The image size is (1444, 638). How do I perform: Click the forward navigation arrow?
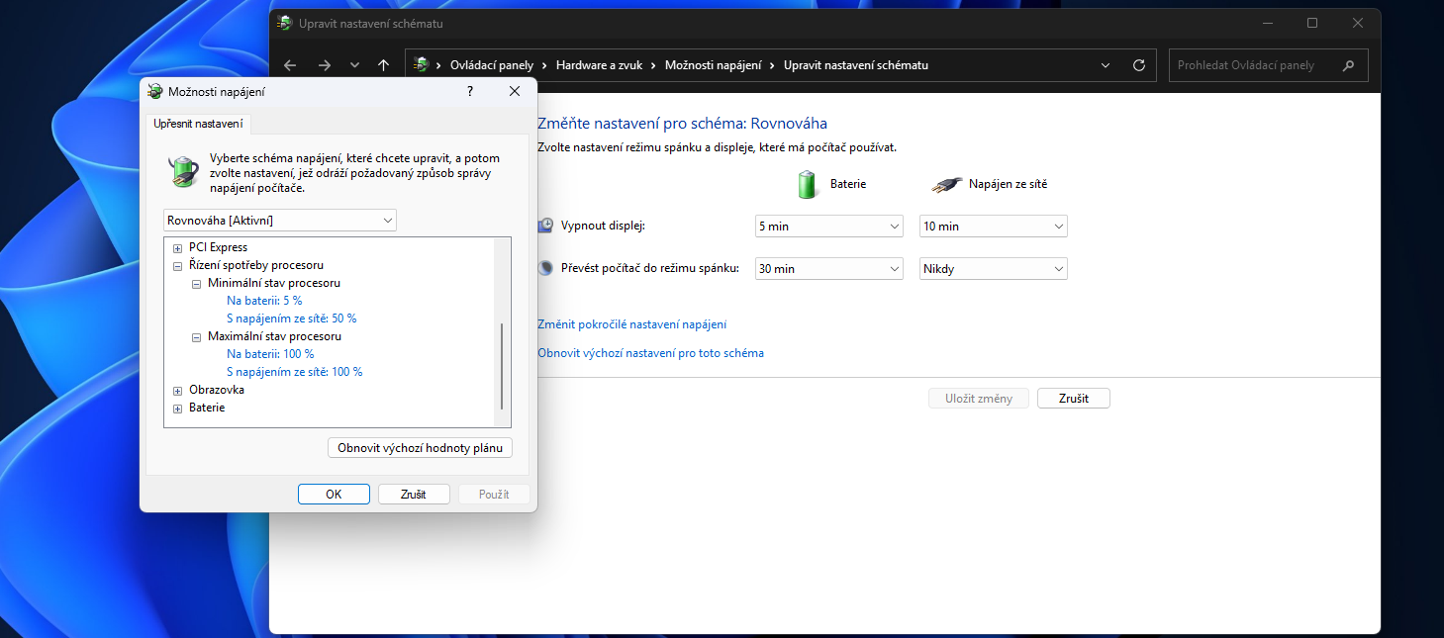pos(324,65)
